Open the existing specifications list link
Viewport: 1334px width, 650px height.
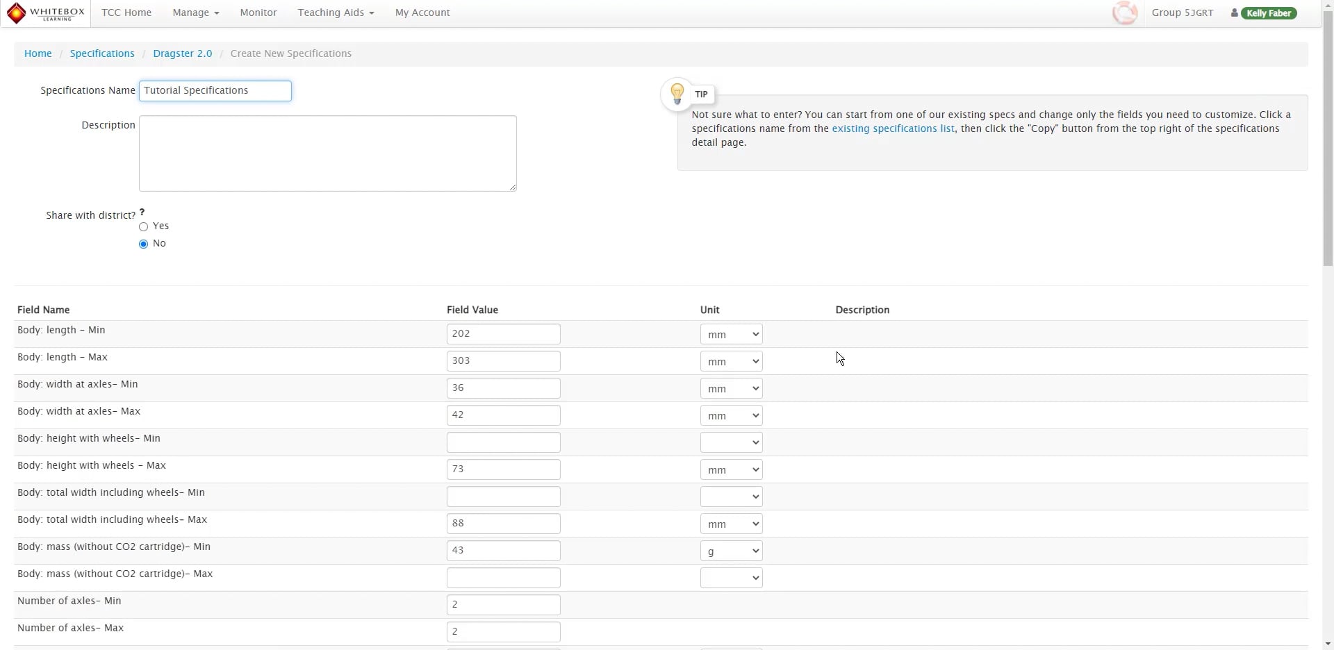coord(894,128)
